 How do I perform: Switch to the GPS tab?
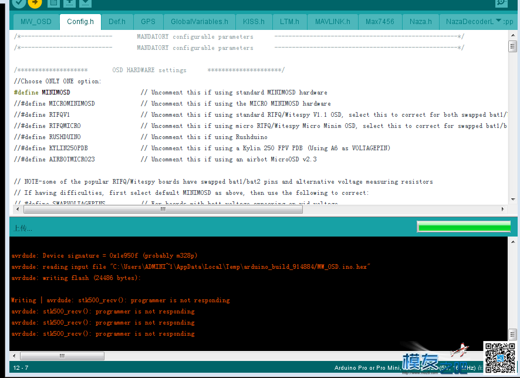pyautogui.click(x=148, y=22)
